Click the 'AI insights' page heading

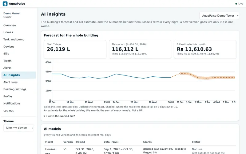(x=53, y=14)
